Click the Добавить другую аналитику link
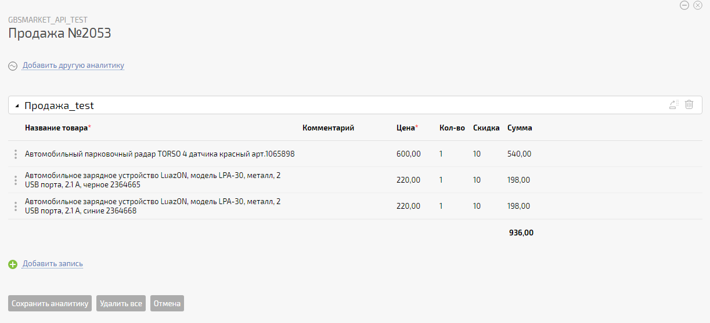This screenshot has width=710, height=323. click(x=73, y=66)
